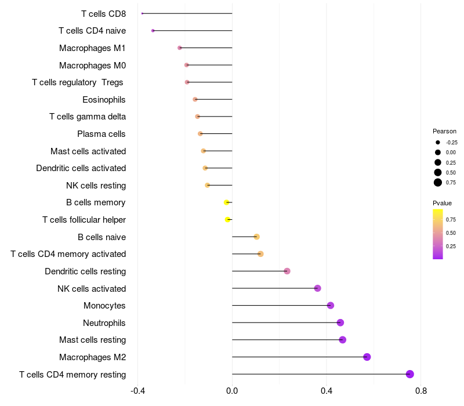Click the T cells CD4 memory resting data point
Viewport: 464px width, 406px height.
click(x=410, y=374)
